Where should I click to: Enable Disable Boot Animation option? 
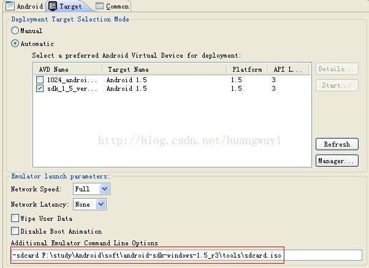[15, 231]
